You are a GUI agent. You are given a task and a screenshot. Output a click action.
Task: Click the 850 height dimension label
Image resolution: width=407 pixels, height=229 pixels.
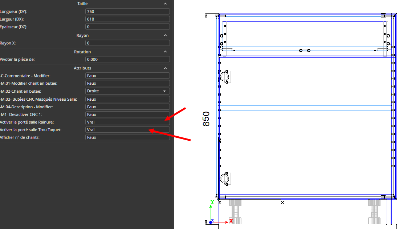click(206, 119)
